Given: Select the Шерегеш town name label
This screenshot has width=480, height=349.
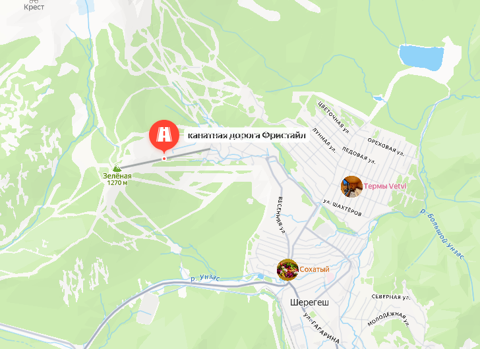Looking at the screenshot, I should (x=309, y=302).
